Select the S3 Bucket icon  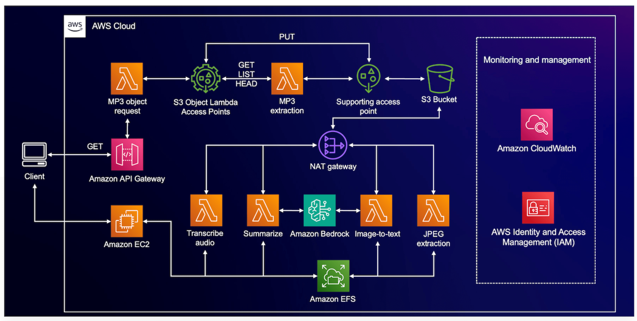pyautogui.click(x=440, y=79)
